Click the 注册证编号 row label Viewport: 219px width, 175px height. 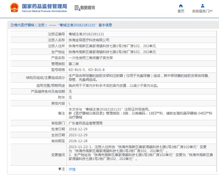tap(56, 34)
